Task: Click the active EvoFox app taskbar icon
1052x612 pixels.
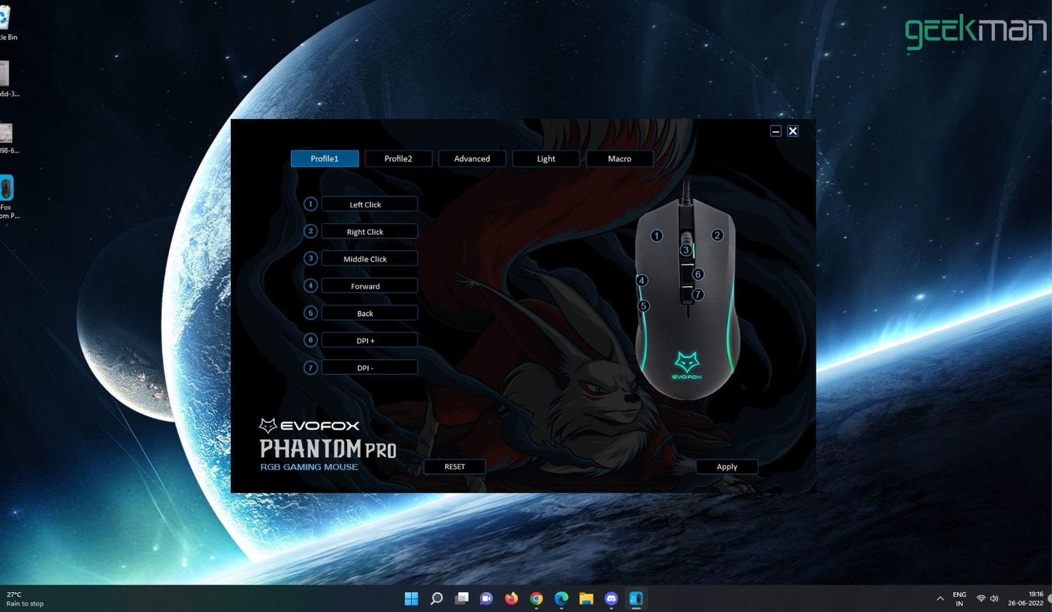Action: coord(636,599)
